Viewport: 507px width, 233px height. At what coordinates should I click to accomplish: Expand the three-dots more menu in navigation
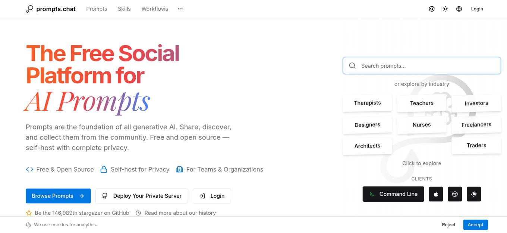click(180, 9)
